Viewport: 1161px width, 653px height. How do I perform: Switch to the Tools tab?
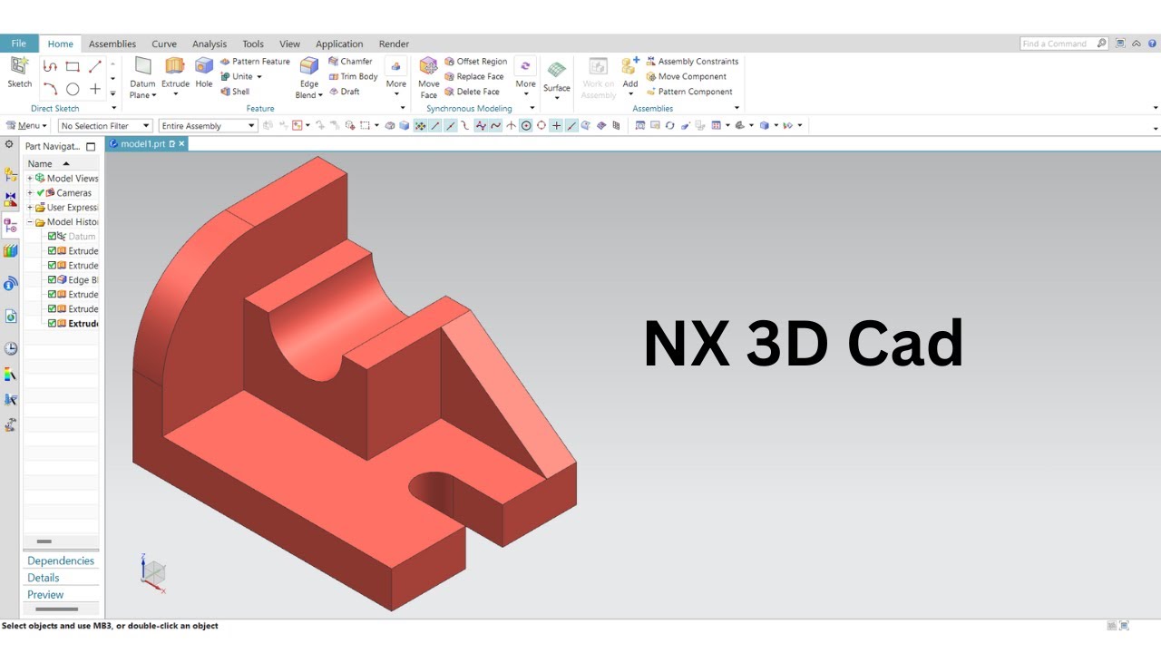click(253, 44)
